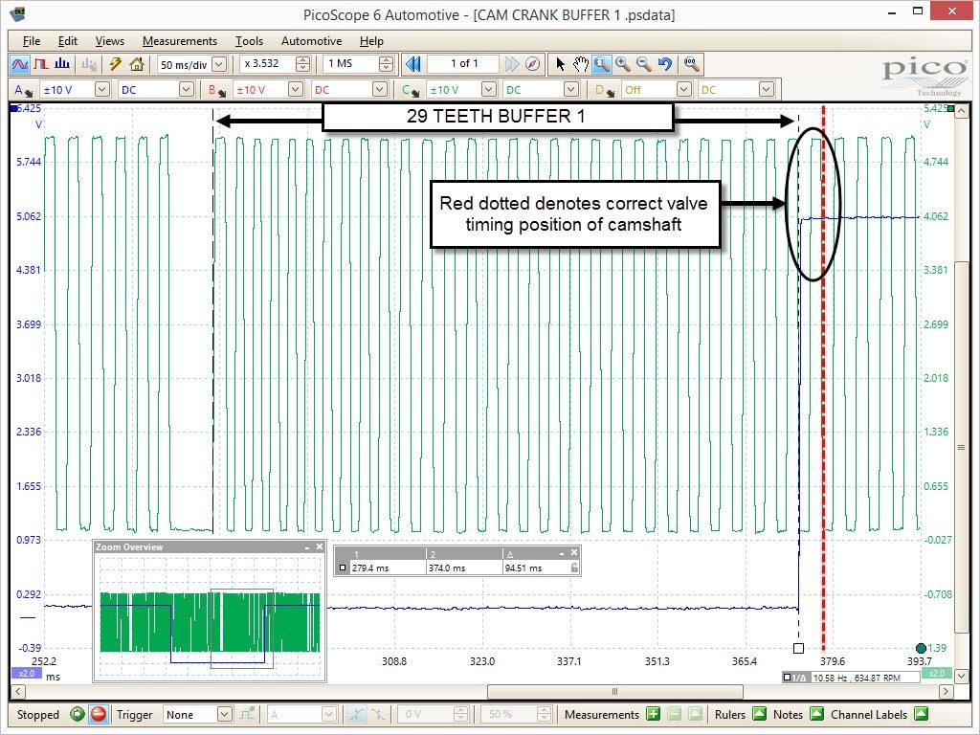The width and height of the screenshot is (980, 735).
Task: Open the Automotive menu
Action: pos(311,40)
